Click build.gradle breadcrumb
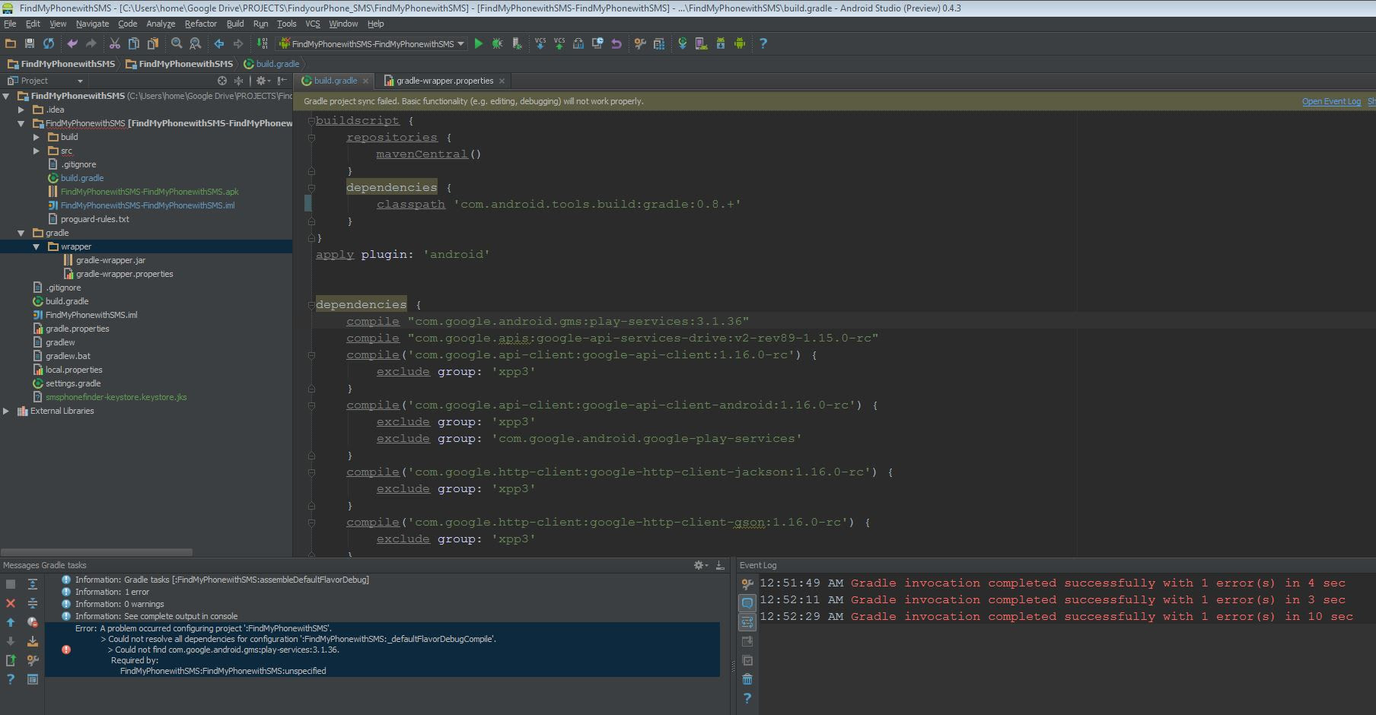Screen dimensions: 1376x715 (x=272, y=64)
